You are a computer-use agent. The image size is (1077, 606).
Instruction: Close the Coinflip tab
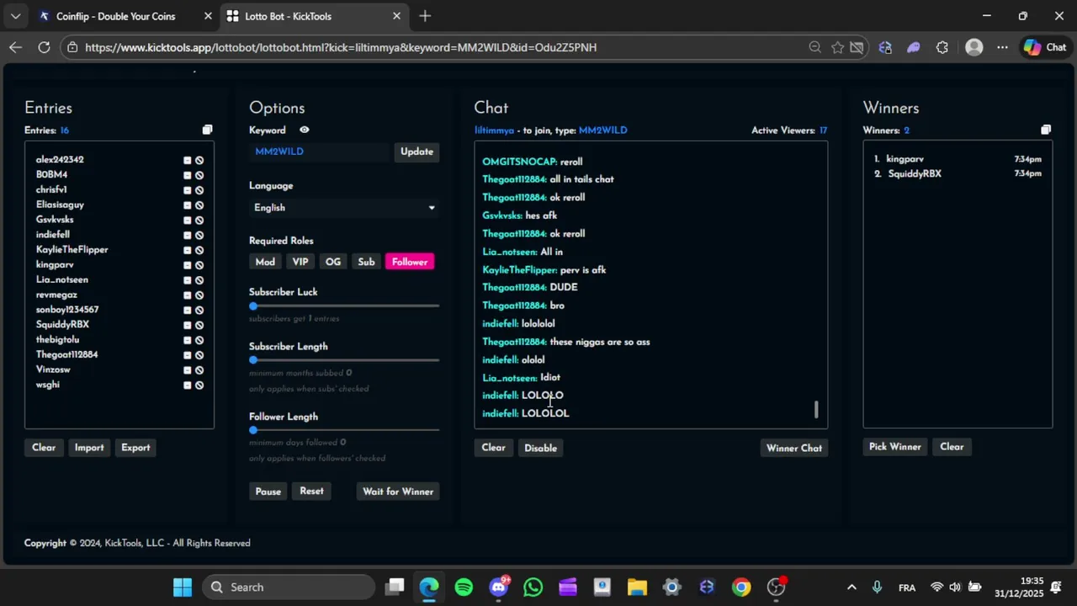tap(208, 16)
